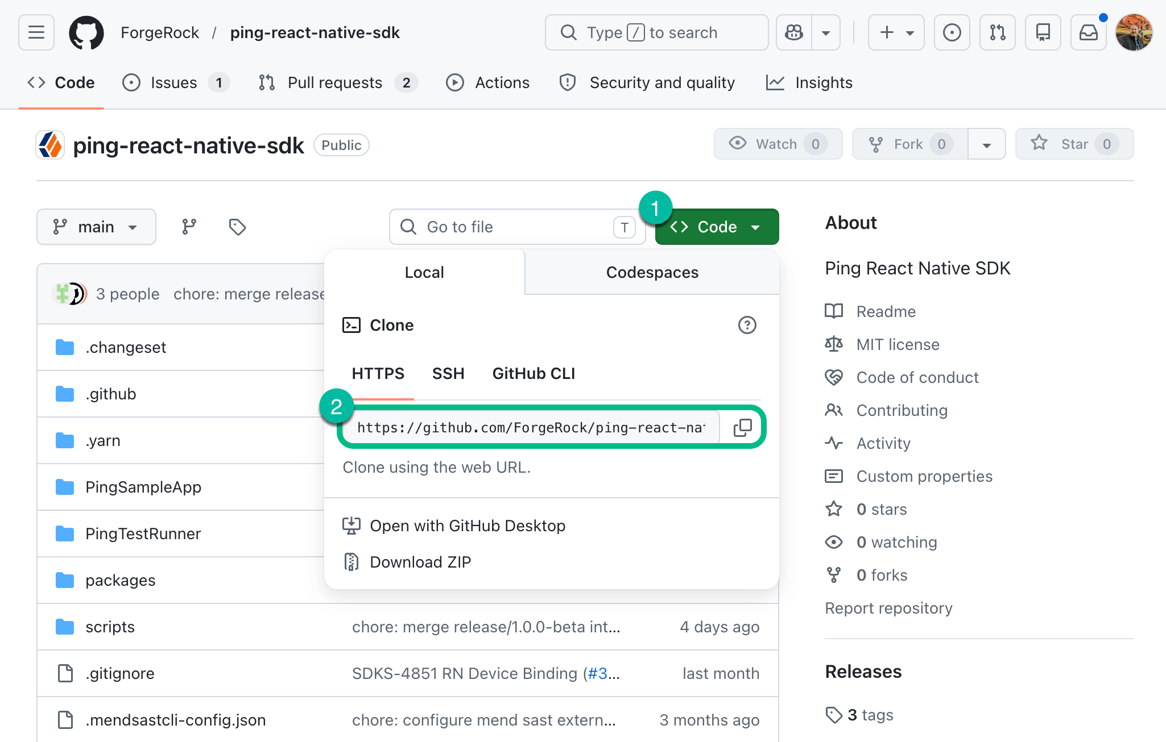The image size is (1166, 742).
Task: Open the main branch selector
Action: coord(96,227)
